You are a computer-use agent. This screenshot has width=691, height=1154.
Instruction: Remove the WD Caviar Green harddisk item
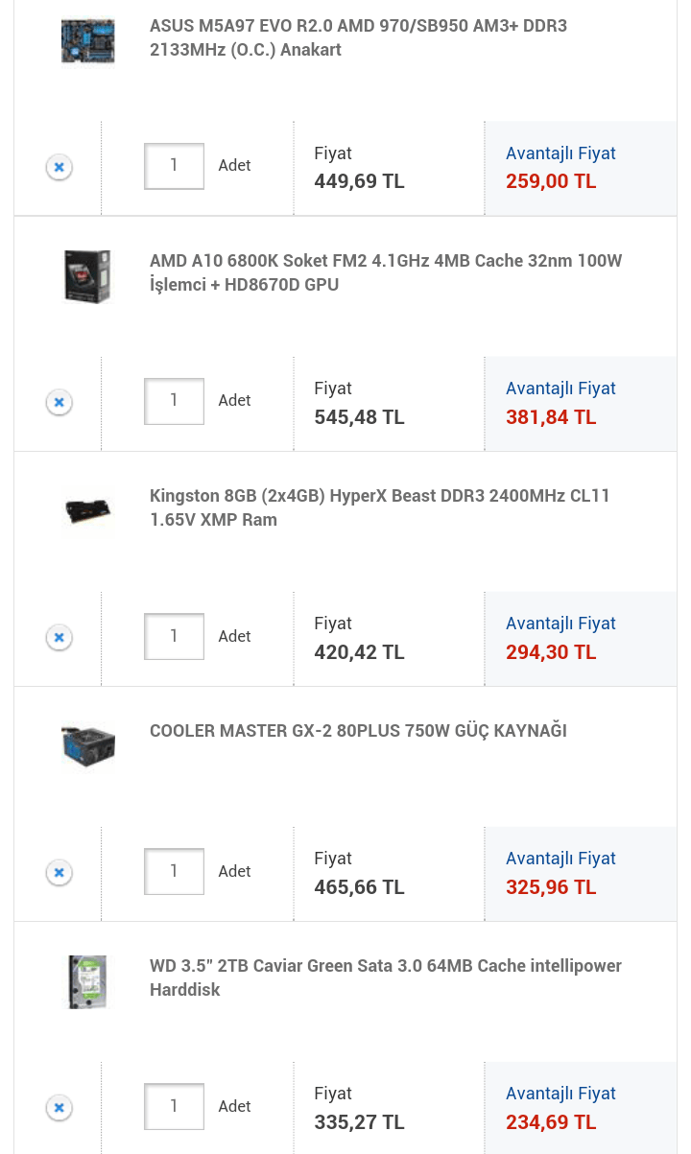(59, 1108)
